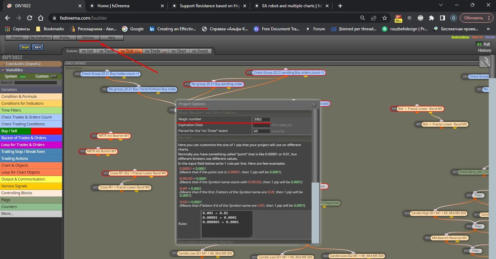Open the Buy / Sell category

pos(31,131)
